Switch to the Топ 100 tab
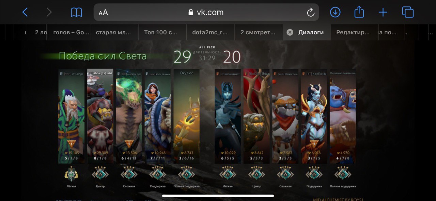Viewport: 436px width, 201px height. [x=162, y=32]
